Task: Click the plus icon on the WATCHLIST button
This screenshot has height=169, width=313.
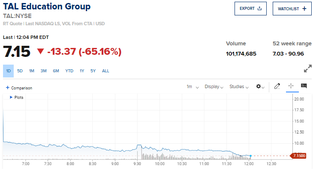Action: coord(304,9)
